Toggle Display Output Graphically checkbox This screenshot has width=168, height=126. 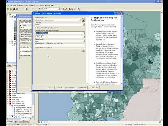[36, 28]
